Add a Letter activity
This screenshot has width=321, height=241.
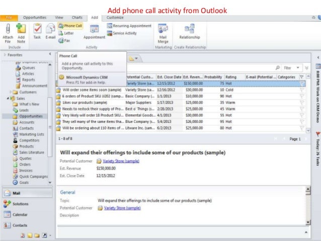pos(66,33)
